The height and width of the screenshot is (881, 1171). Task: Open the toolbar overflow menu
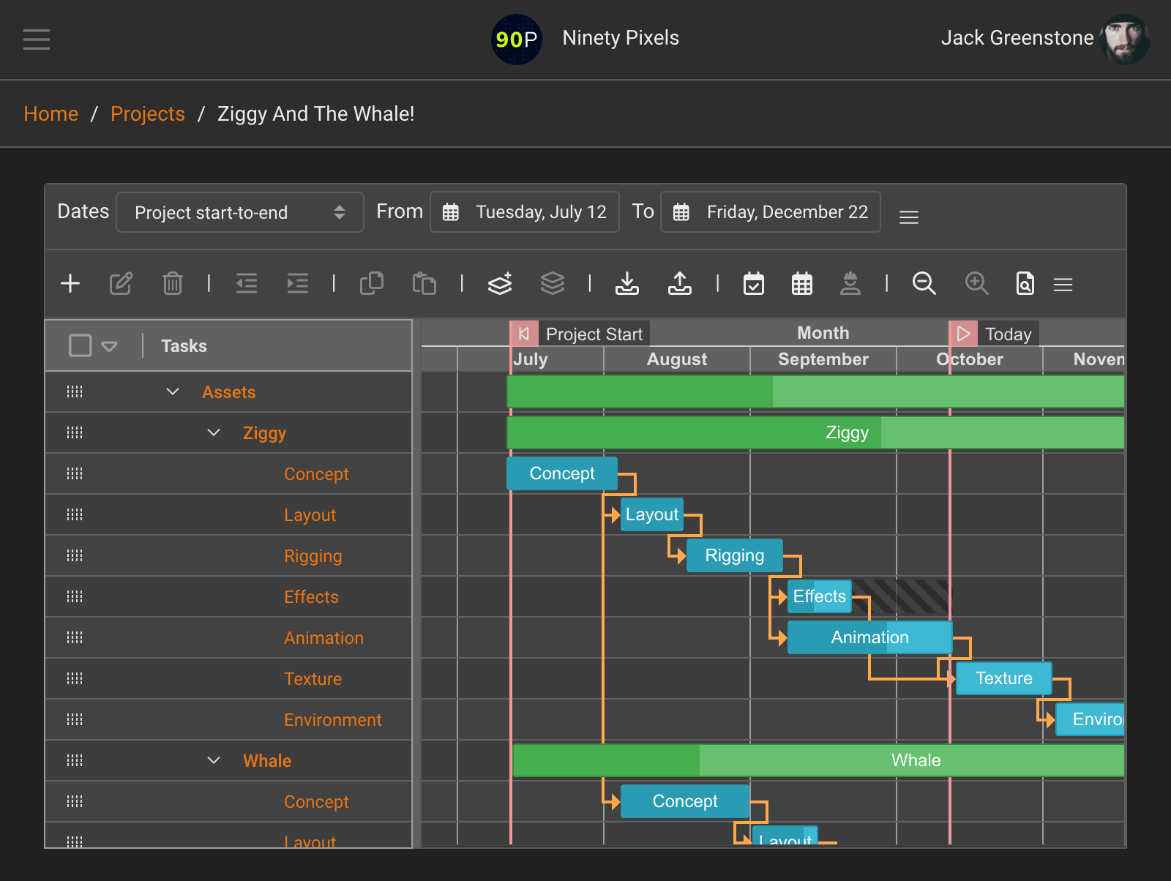click(1063, 285)
